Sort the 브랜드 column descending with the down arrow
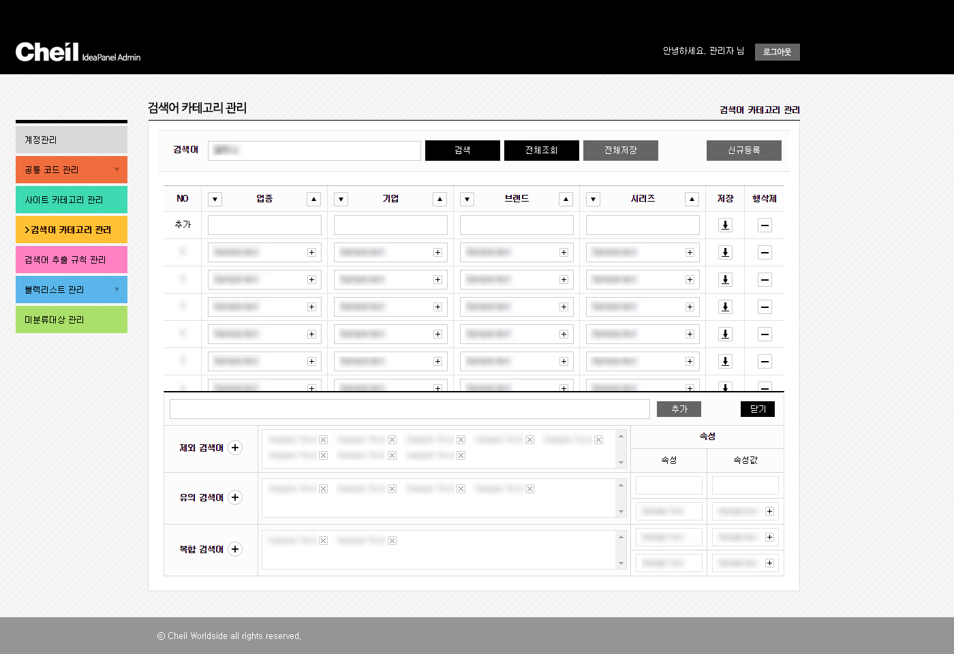The height and width of the screenshot is (654, 954). tap(467, 199)
